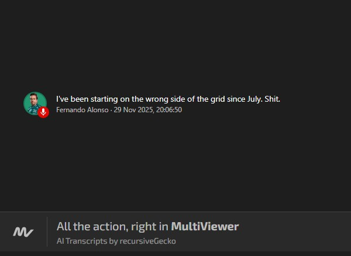Click Fernando Alonso's driver avatar
The height and width of the screenshot is (256, 351).
coord(35,103)
